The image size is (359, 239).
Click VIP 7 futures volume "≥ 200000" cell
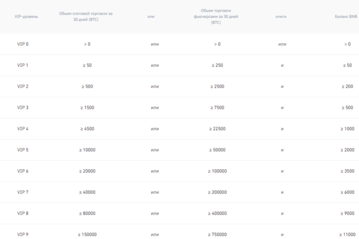pos(217,192)
